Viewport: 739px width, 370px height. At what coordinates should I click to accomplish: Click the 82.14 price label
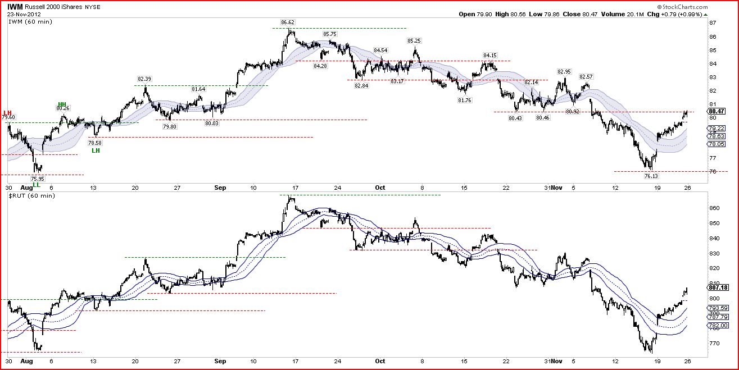[531, 83]
